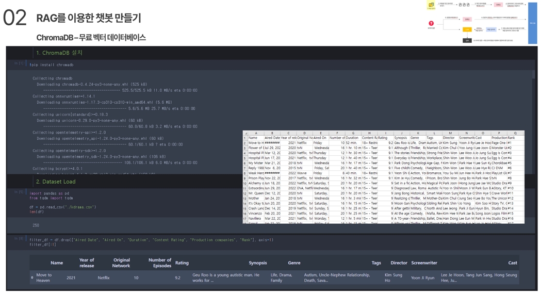Click the 'Kim Sung Ho' dataframe cell

pos(394,278)
